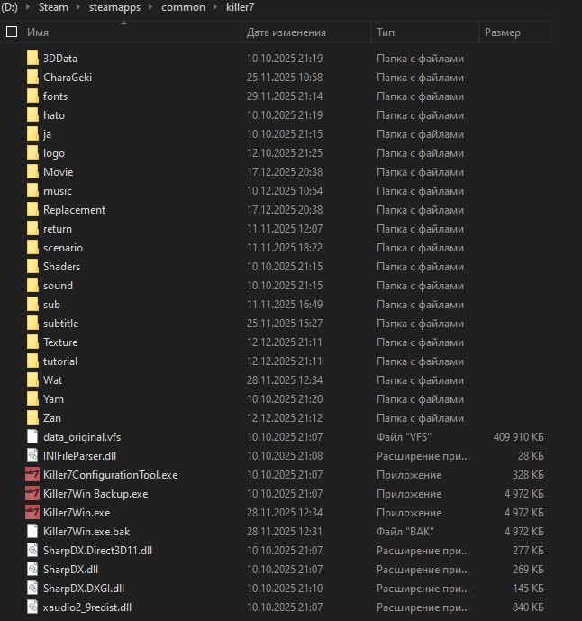
Task: Click type Файл "VFS" cell
Action: 404,437
